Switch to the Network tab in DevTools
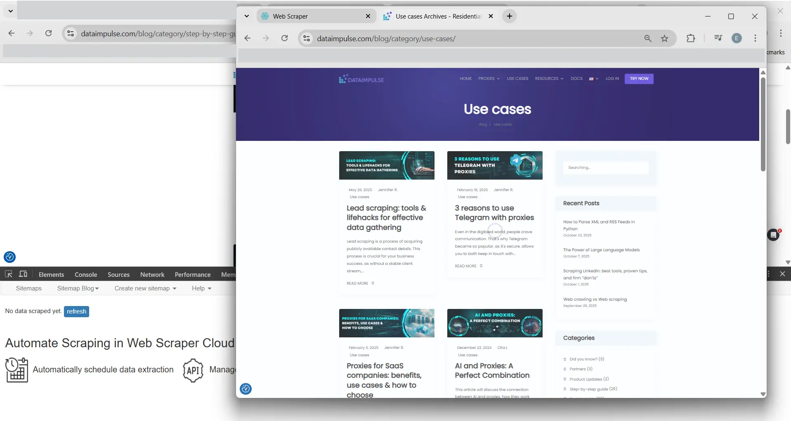The height and width of the screenshot is (421, 791). point(152,274)
